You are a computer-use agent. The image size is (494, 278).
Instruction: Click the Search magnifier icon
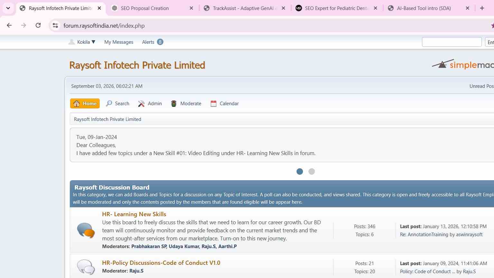(x=109, y=104)
